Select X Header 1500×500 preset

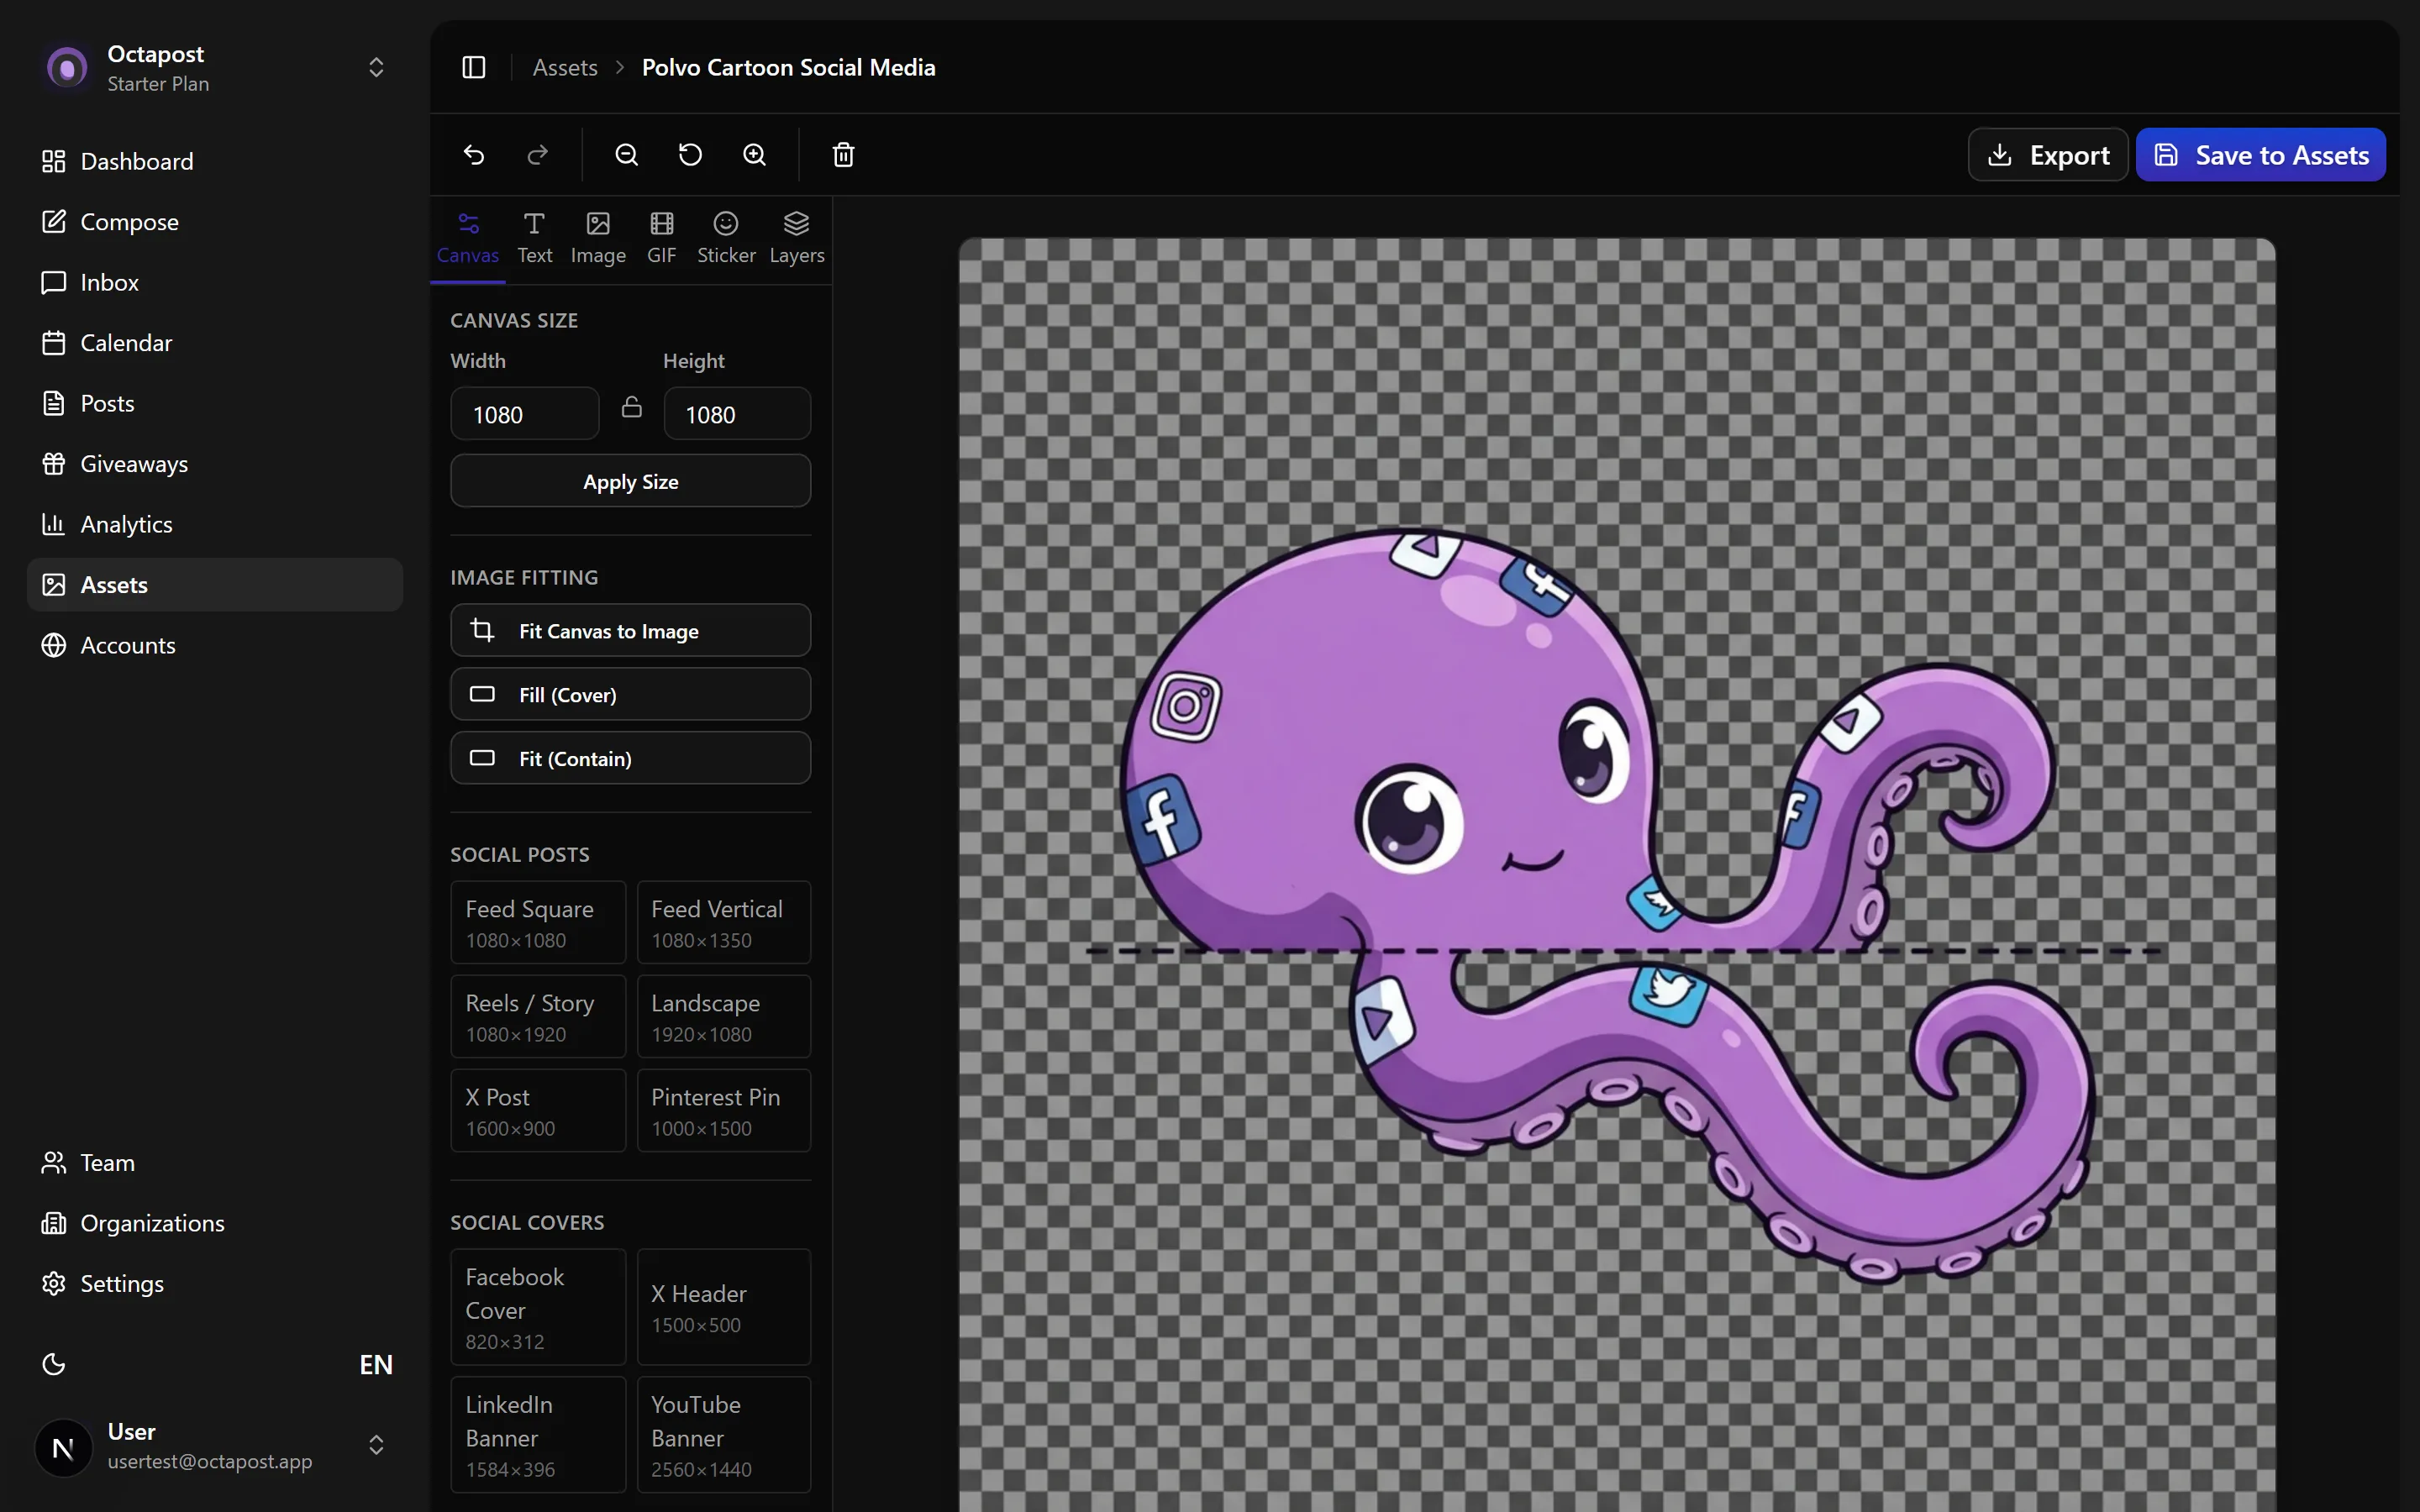point(724,1307)
